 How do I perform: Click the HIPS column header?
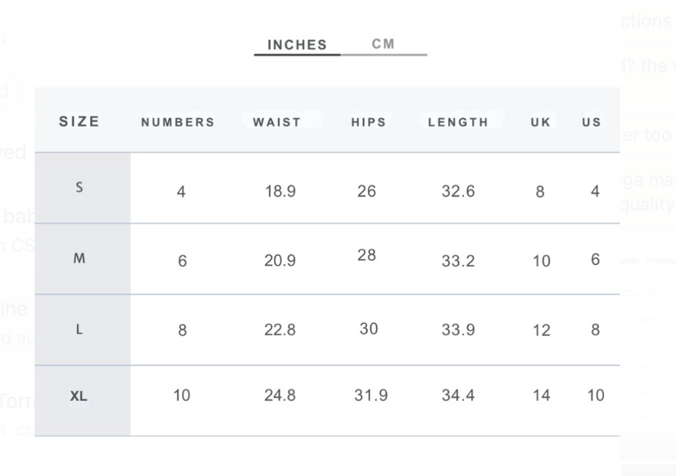pos(368,122)
